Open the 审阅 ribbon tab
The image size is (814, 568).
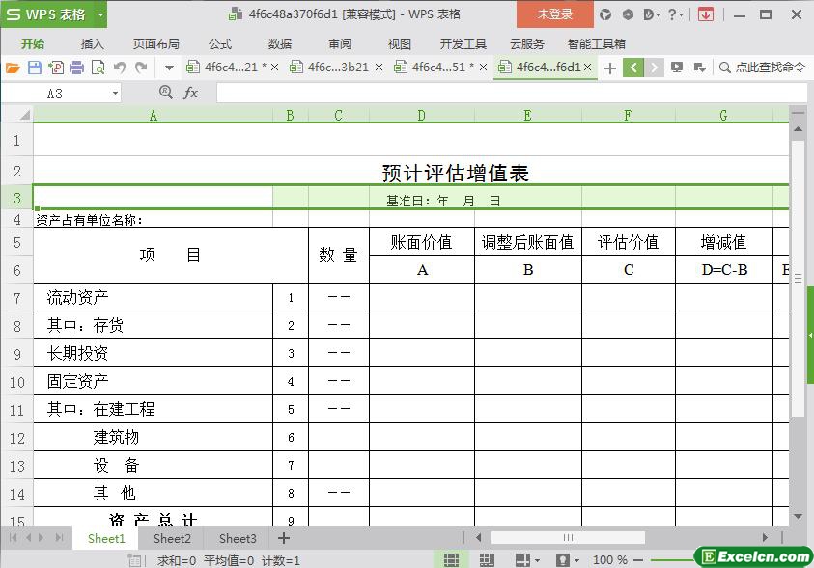[340, 44]
